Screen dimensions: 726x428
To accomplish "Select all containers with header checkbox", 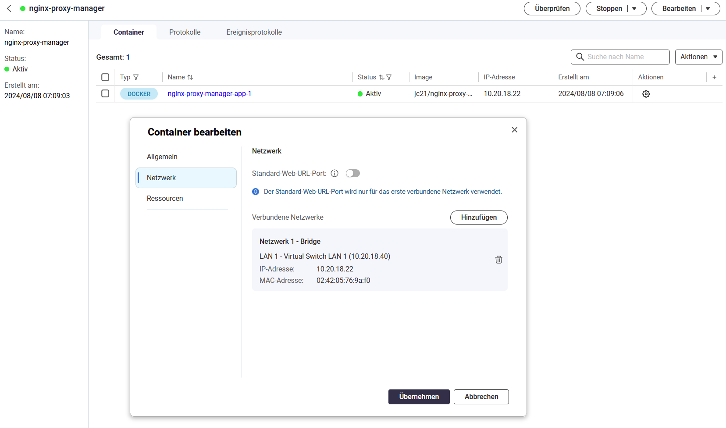I will click(x=105, y=77).
